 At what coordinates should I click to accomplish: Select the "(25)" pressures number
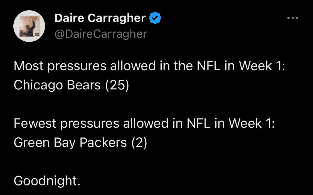pos(117,85)
